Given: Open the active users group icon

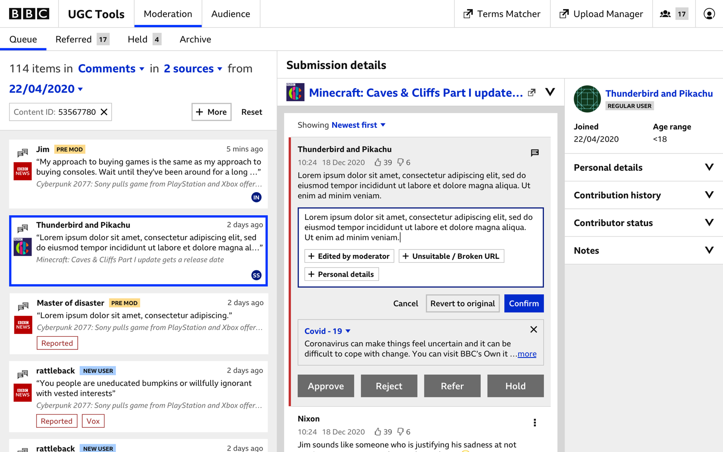Looking at the screenshot, I should pyautogui.click(x=665, y=14).
